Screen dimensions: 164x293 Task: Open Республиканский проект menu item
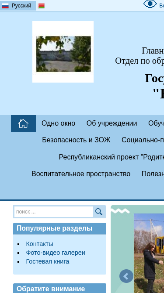(x=112, y=157)
